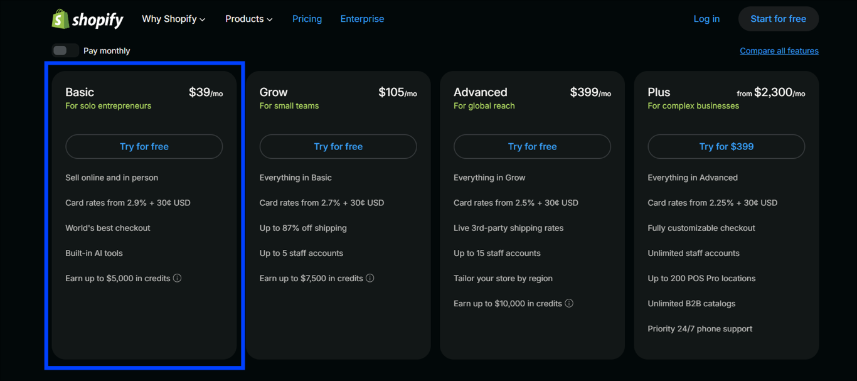Click the info icon beside Advanced plan credits
857x381 pixels.
click(568, 303)
